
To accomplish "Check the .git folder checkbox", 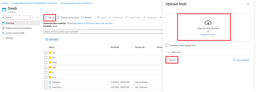I will coord(46,53).
